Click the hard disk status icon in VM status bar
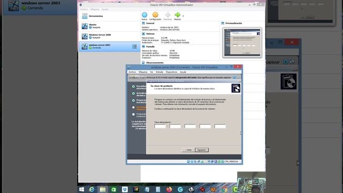This screenshot has width=343, height=193. pos(188,161)
